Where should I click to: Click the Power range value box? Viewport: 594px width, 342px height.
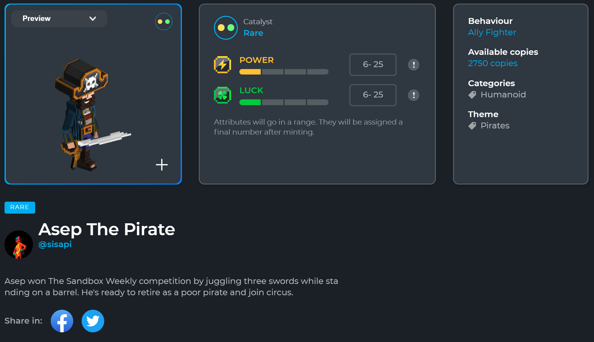(373, 65)
